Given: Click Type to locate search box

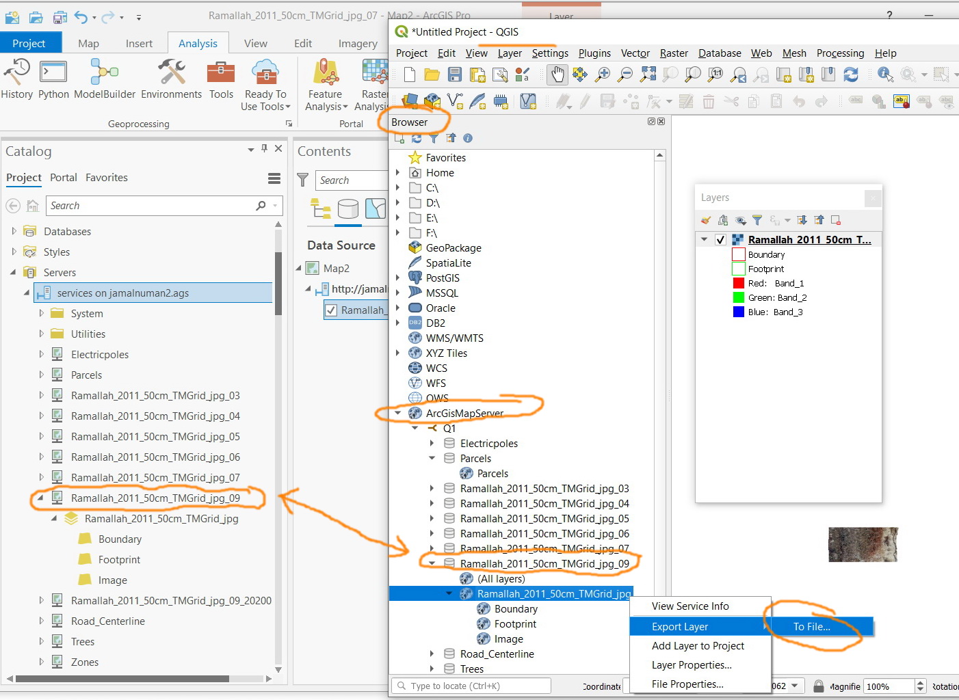Looking at the screenshot, I should 471,686.
